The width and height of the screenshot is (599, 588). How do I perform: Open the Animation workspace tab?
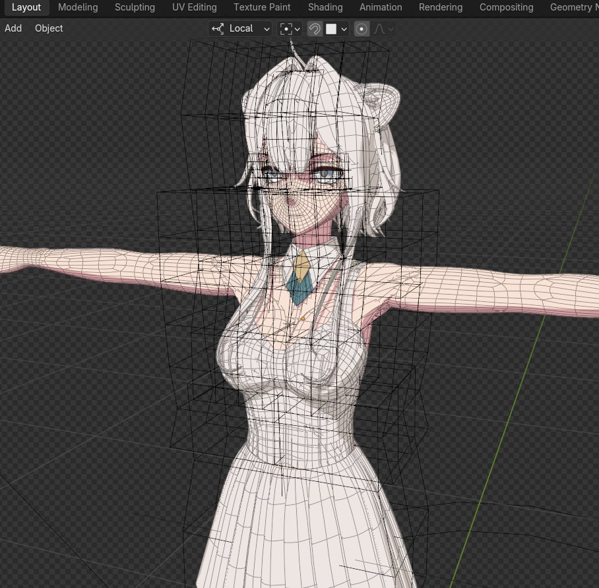(x=381, y=7)
